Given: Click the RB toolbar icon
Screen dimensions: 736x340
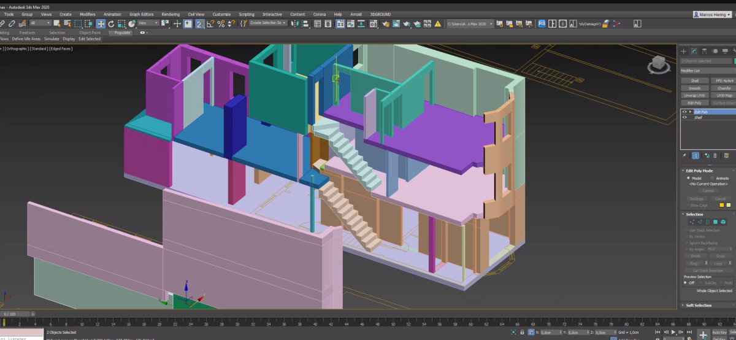Looking at the screenshot, I should pyautogui.click(x=542, y=23).
